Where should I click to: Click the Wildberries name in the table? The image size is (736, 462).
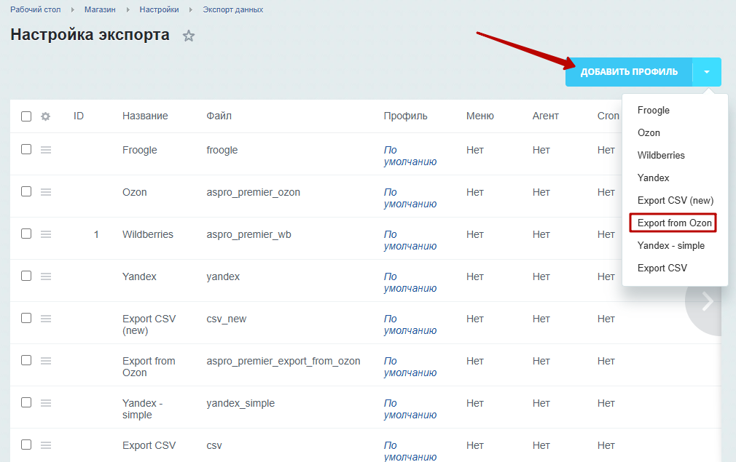pyautogui.click(x=148, y=234)
